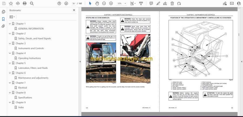
Task: Choose the Selection arrow tool
Action: point(90,3)
